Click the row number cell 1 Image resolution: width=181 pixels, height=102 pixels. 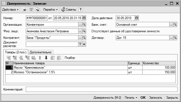[x=9, y=68]
